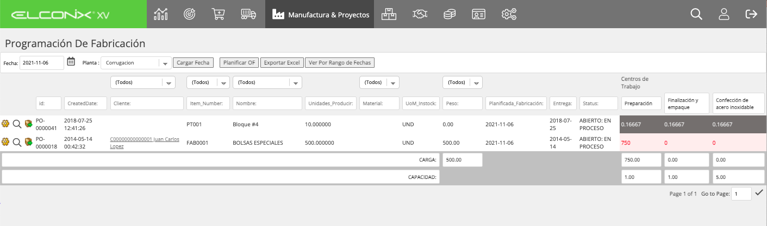Click the Planificada_Fabricación filter field
Image resolution: width=767 pixels, height=226 pixels.
(516, 103)
